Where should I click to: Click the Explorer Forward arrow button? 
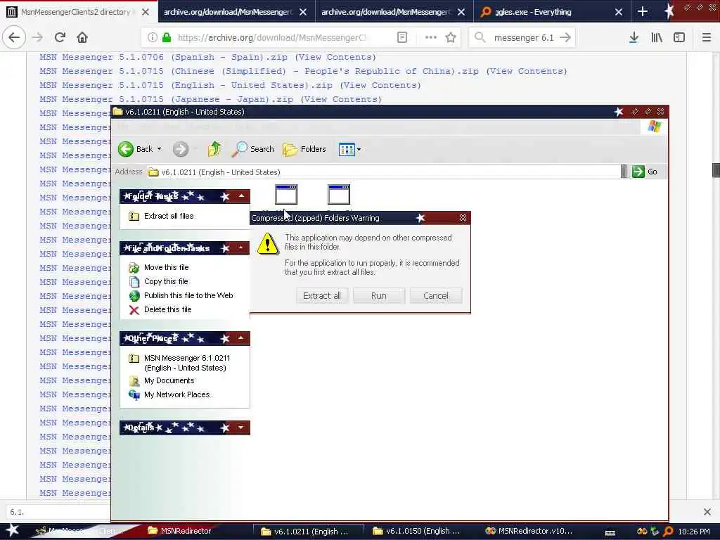coord(181,149)
